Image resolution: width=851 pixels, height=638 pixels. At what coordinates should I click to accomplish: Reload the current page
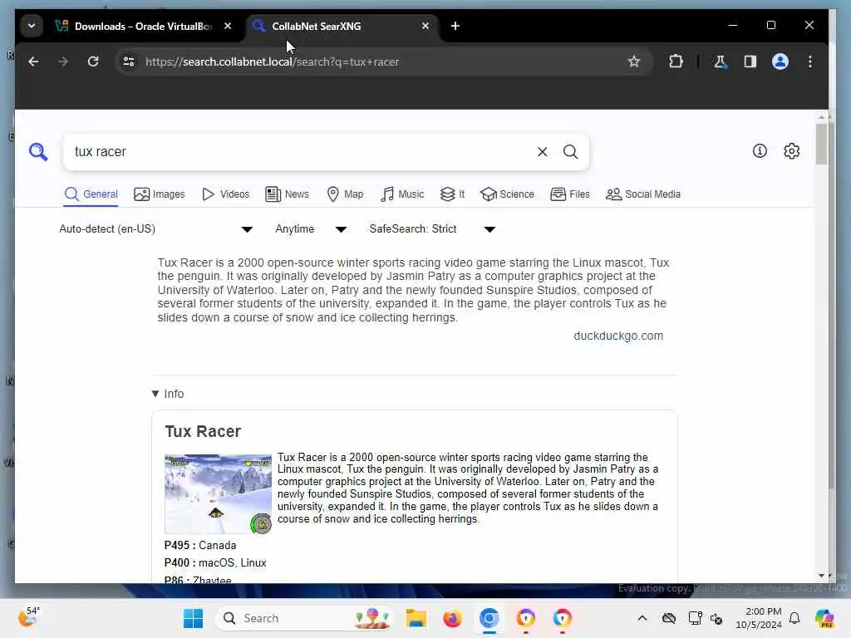(x=93, y=61)
